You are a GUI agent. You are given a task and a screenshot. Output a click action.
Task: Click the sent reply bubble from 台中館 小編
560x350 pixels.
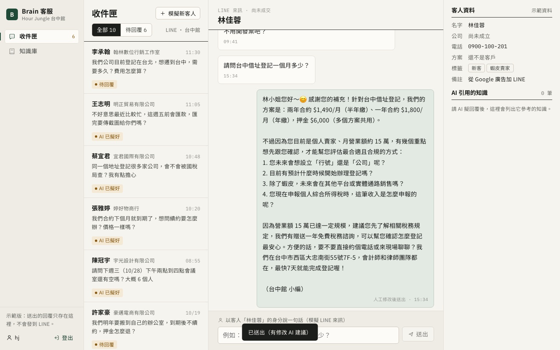[x=345, y=198]
